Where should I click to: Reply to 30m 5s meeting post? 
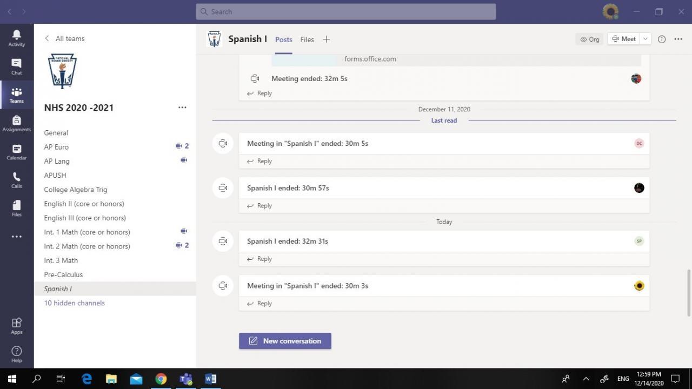[259, 161]
